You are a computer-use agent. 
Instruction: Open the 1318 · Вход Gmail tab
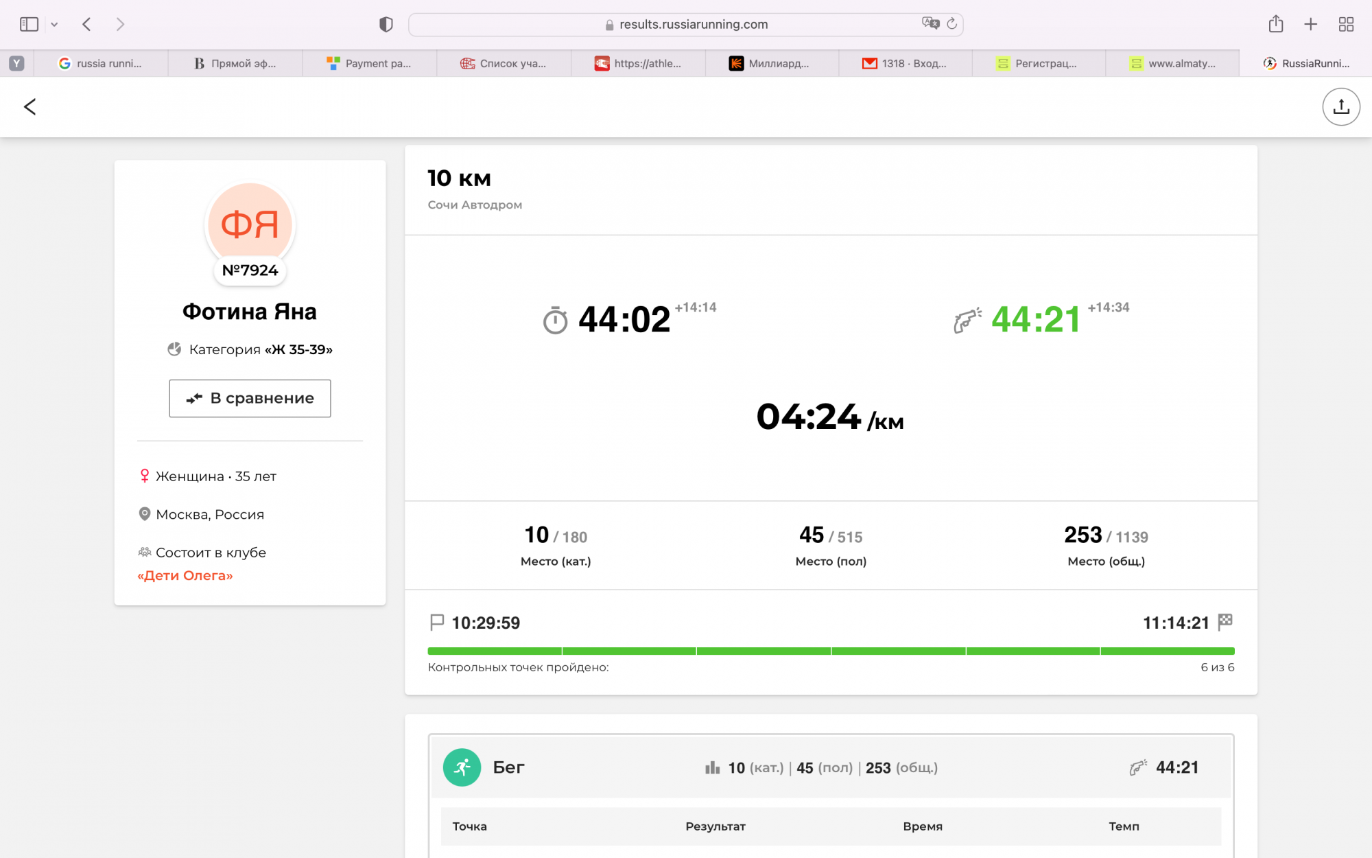[x=905, y=63]
